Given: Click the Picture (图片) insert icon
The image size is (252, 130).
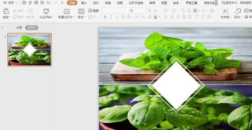Looking at the screenshot, I should [x=246, y=11].
